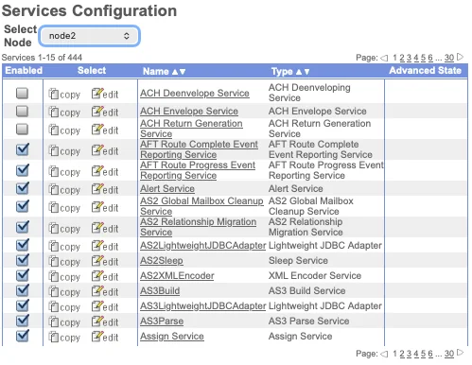Uncheck AS2Sleep enabled checkbox

[x=23, y=260]
